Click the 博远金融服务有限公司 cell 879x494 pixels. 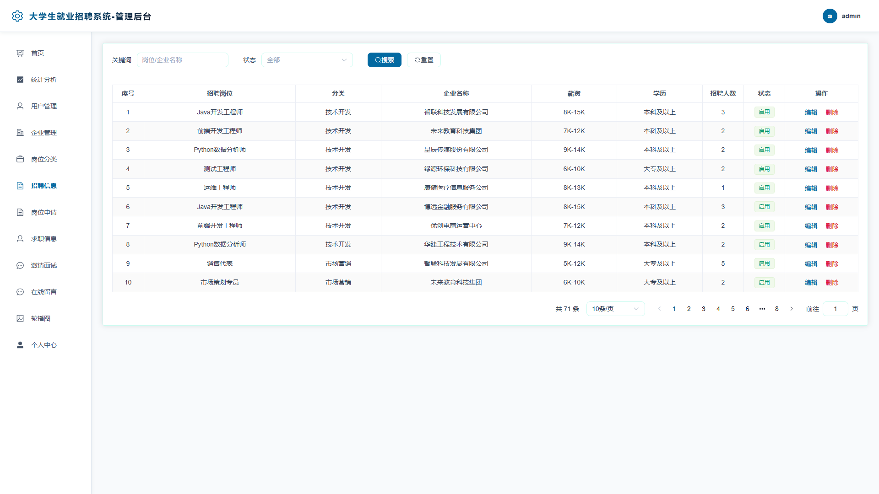point(456,207)
